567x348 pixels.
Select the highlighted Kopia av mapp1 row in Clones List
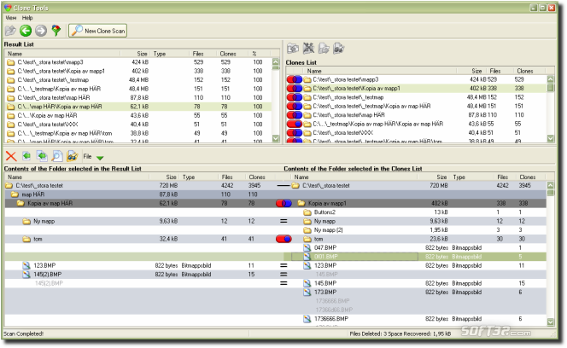pos(417,89)
